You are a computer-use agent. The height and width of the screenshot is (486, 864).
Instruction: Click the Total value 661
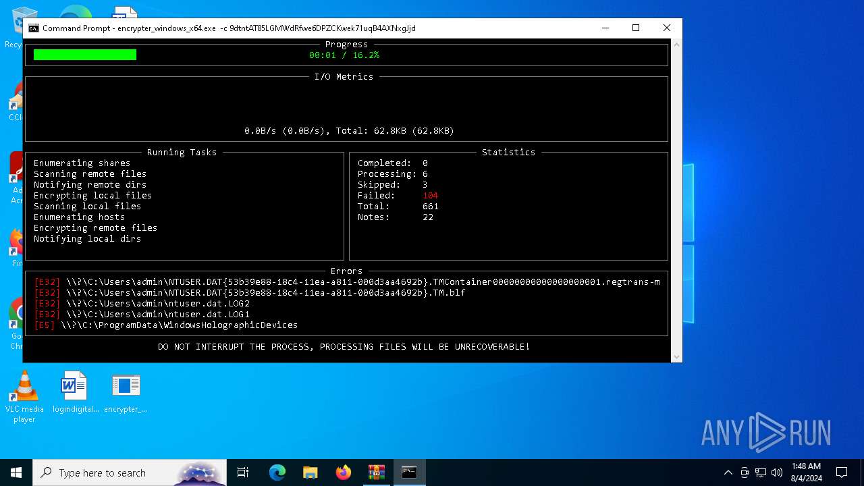point(430,206)
